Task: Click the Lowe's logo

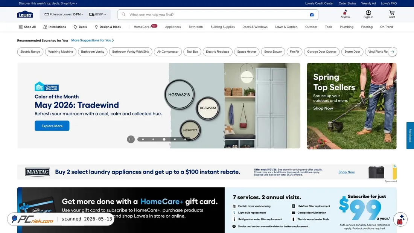Action: pos(25,15)
